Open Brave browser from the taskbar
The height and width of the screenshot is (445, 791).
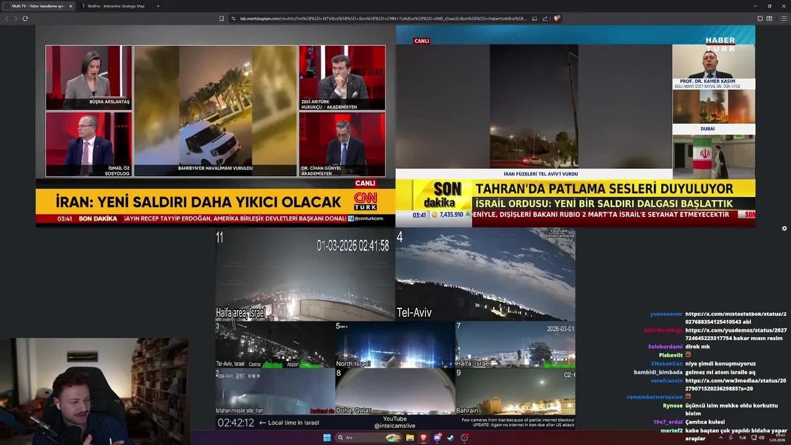pyautogui.click(x=423, y=438)
